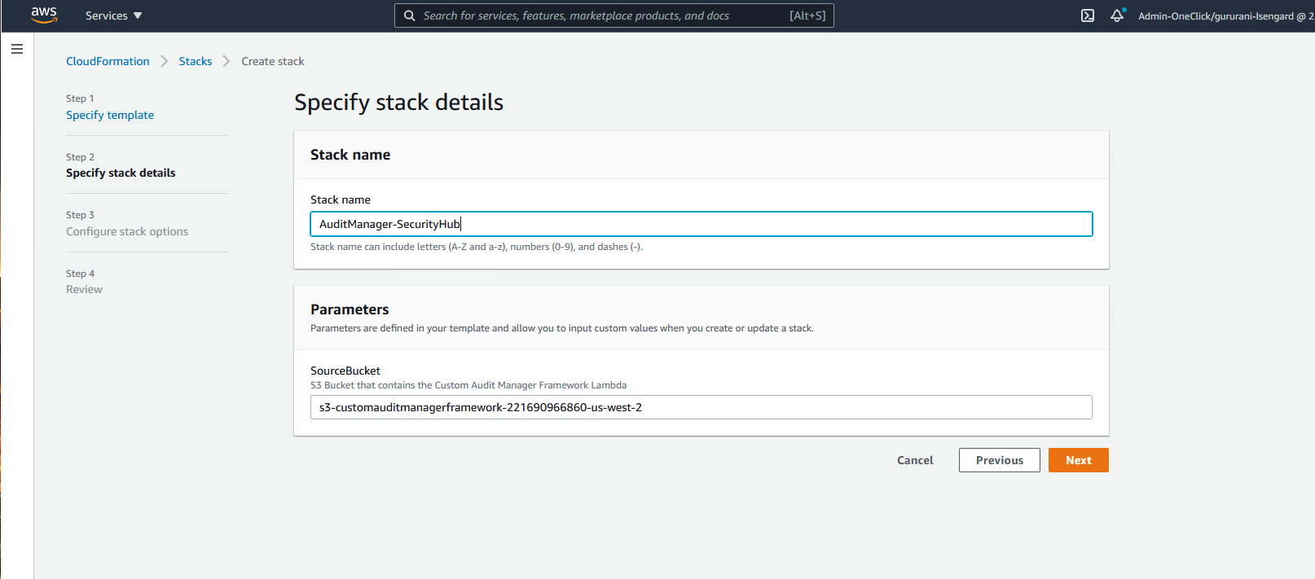Screen dimensions: 1315x579
Task: Go to CloudFormation breadcrumb link
Action: click(x=108, y=61)
